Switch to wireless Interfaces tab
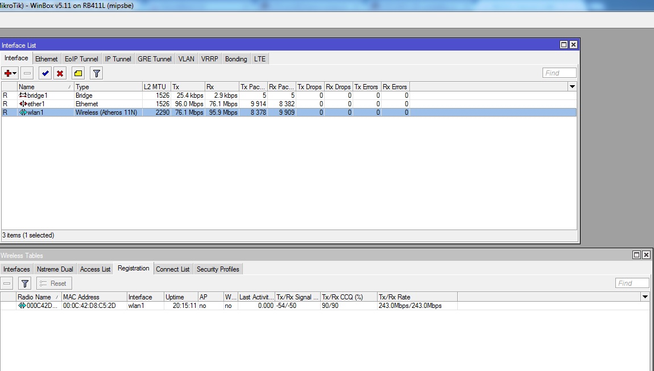 coord(16,269)
